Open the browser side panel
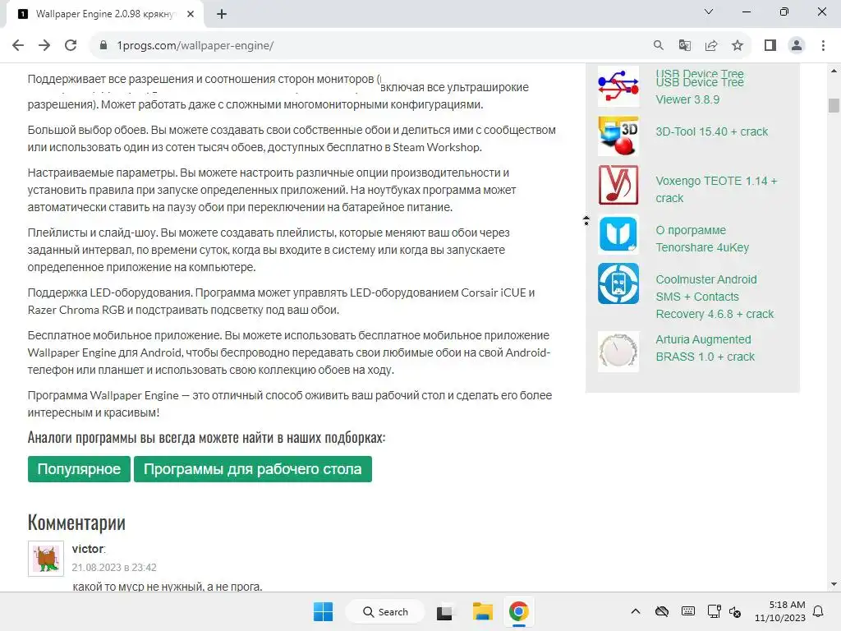This screenshot has height=631, width=841. pos(770,46)
